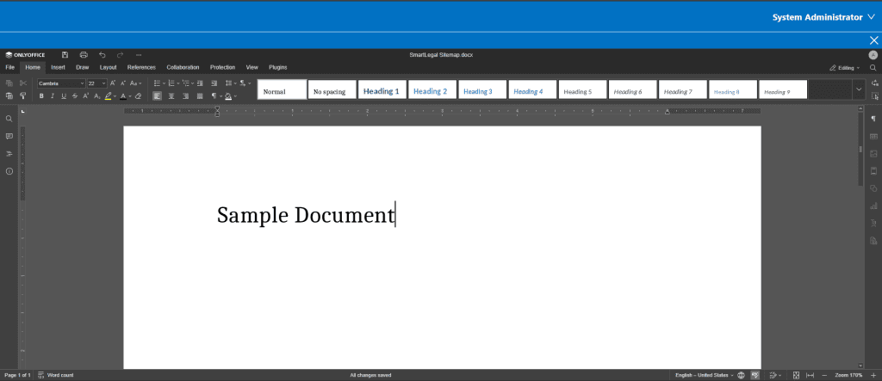Toggle Underline formatting

pos(64,96)
